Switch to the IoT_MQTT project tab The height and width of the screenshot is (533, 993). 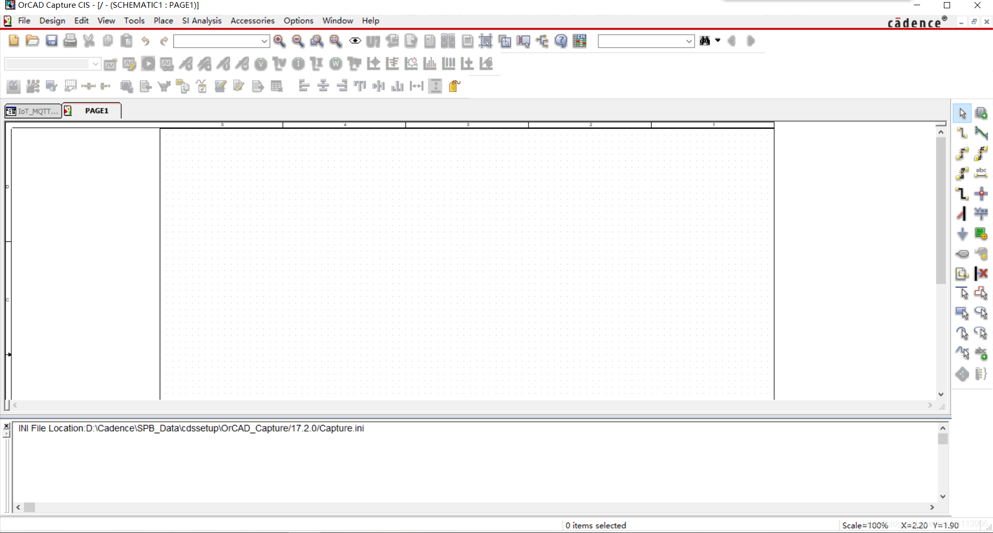[x=33, y=111]
